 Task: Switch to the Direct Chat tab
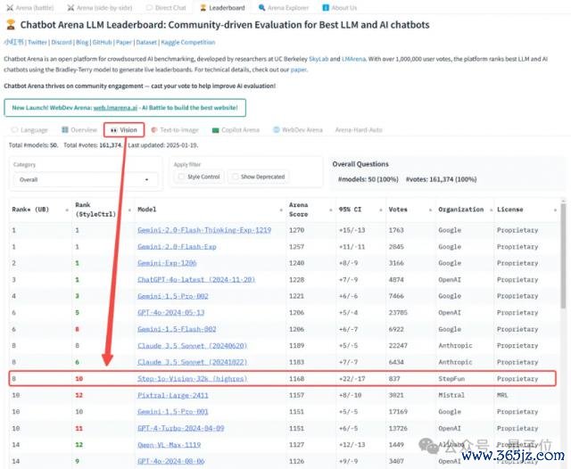point(166,8)
